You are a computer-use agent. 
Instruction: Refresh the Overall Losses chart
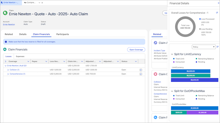pyautogui.click(x=217, y=13)
